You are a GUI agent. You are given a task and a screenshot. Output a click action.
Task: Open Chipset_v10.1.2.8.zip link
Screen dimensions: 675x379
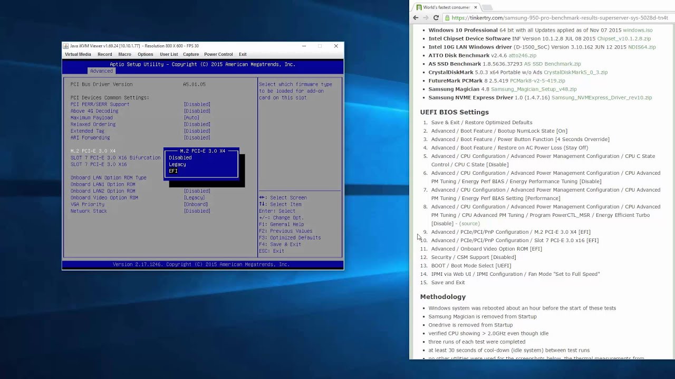(x=624, y=38)
